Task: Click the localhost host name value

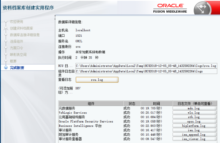Action: tap(83, 30)
